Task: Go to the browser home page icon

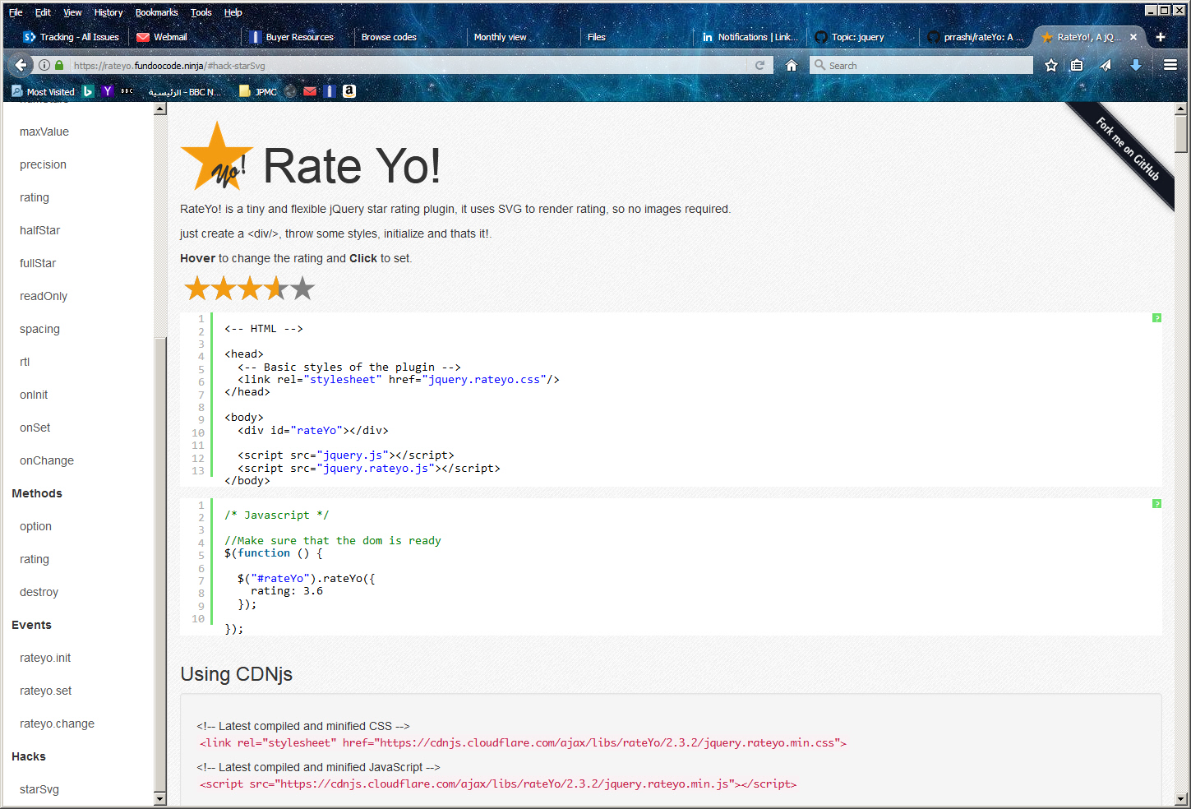Action: pos(791,65)
